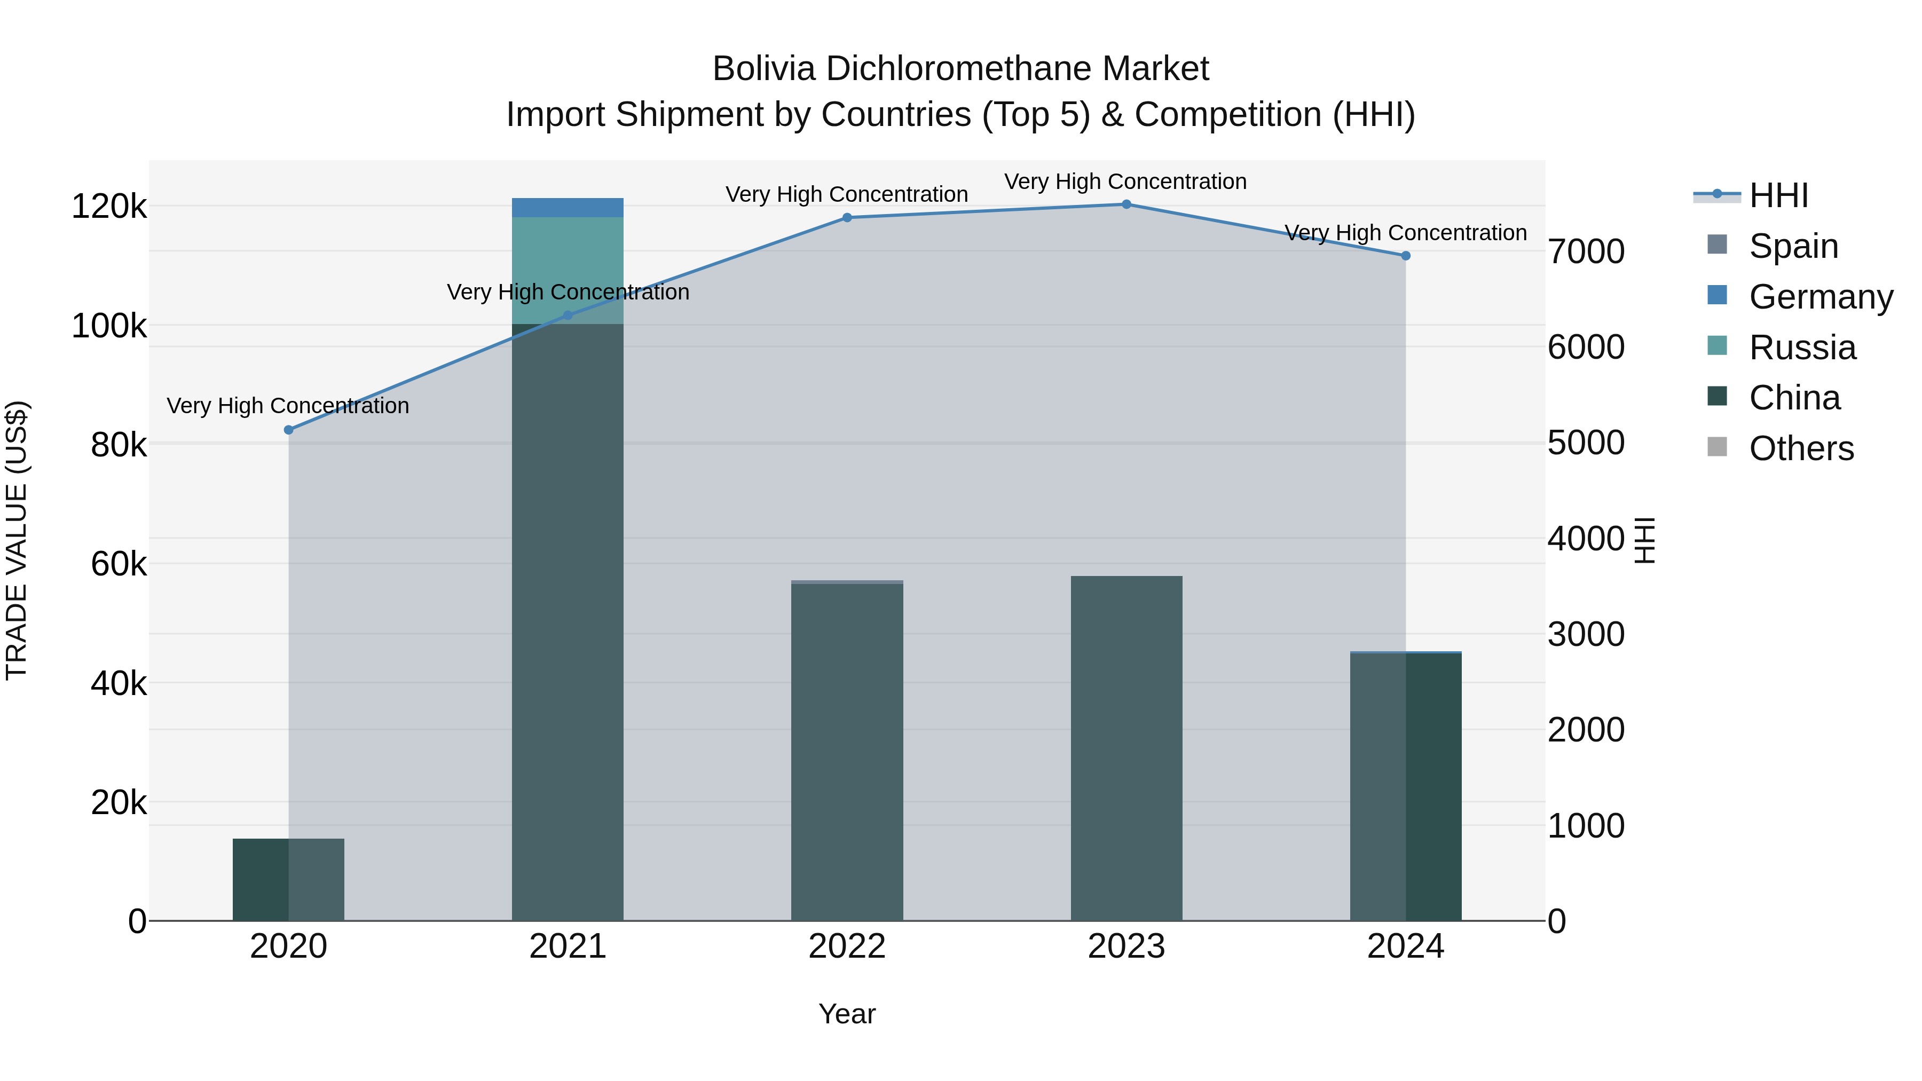Click the Others gray legend swatch
The image size is (1922, 1081).
pyautogui.click(x=1717, y=447)
